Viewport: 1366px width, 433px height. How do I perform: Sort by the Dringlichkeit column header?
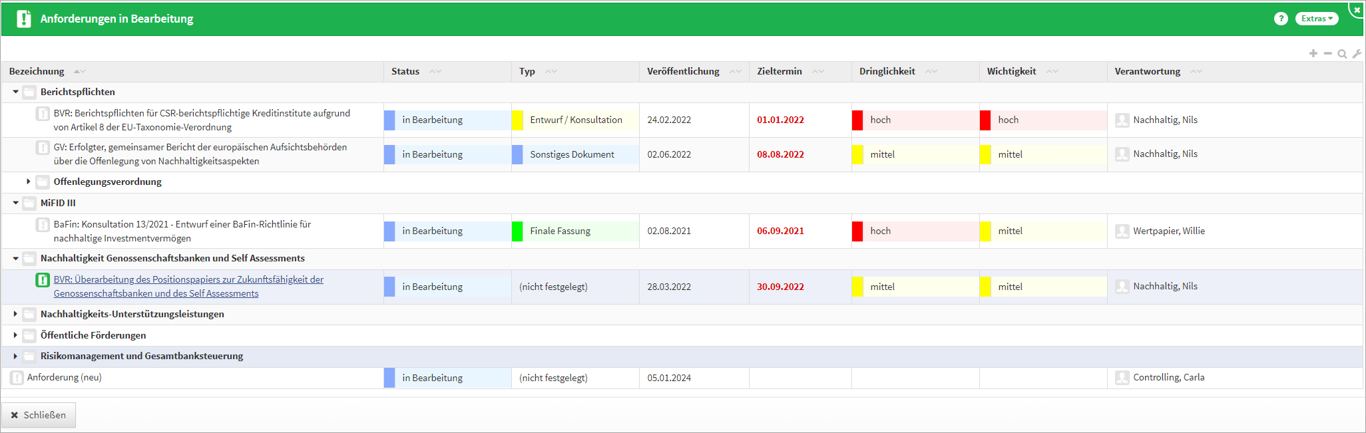tap(887, 71)
